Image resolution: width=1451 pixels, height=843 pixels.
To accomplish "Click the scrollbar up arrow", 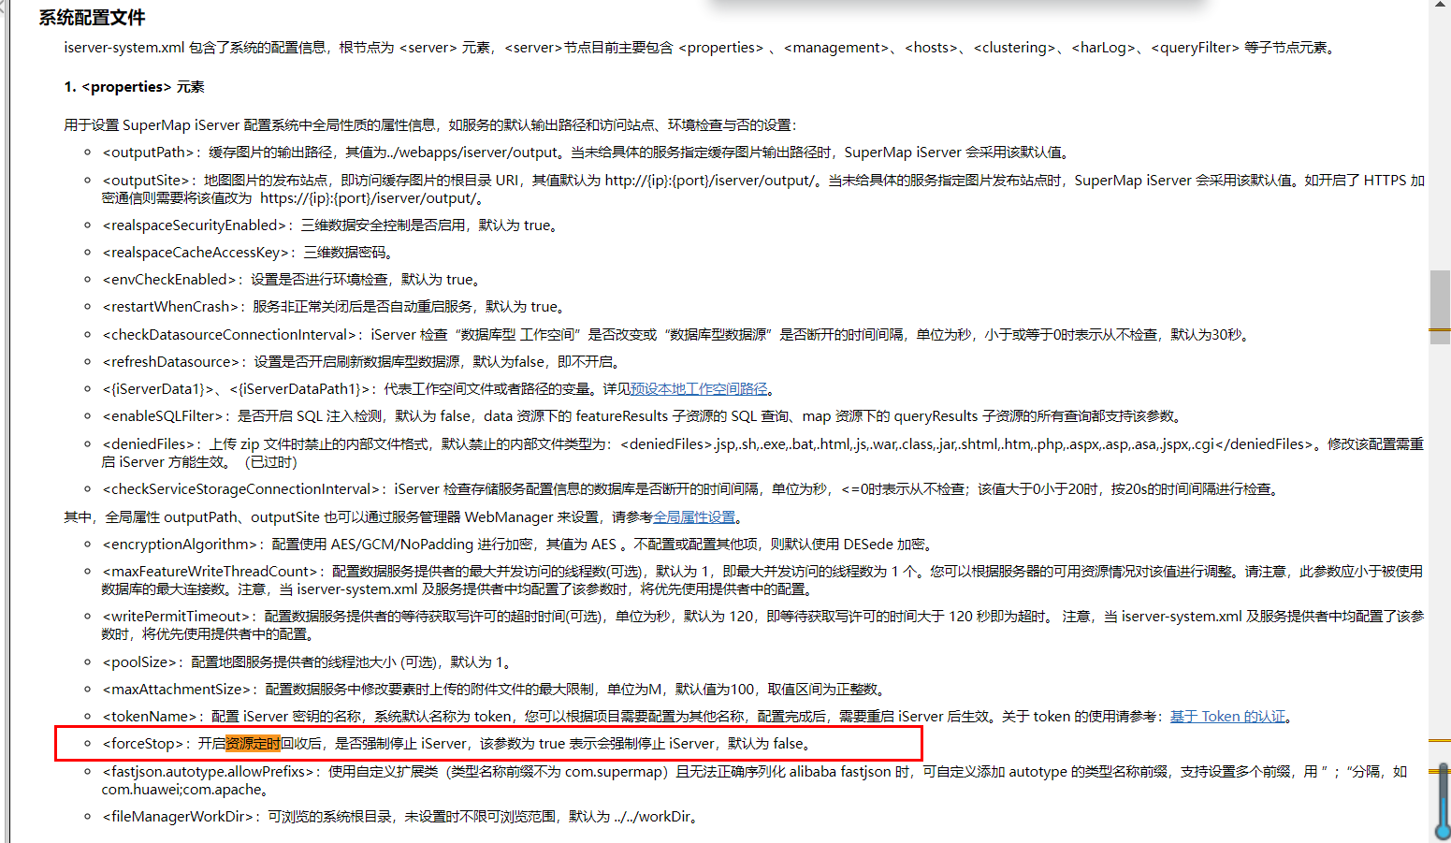I will [1440, 5].
